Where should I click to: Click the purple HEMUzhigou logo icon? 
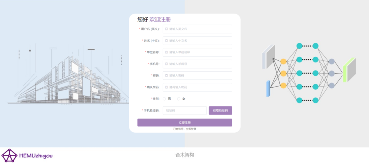(x=9, y=155)
